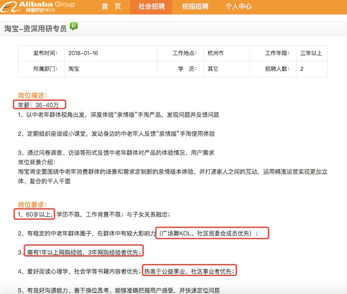The height and width of the screenshot is (294, 347).
Task: Click the green 新 badge icon
Action: (x=74, y=26)
